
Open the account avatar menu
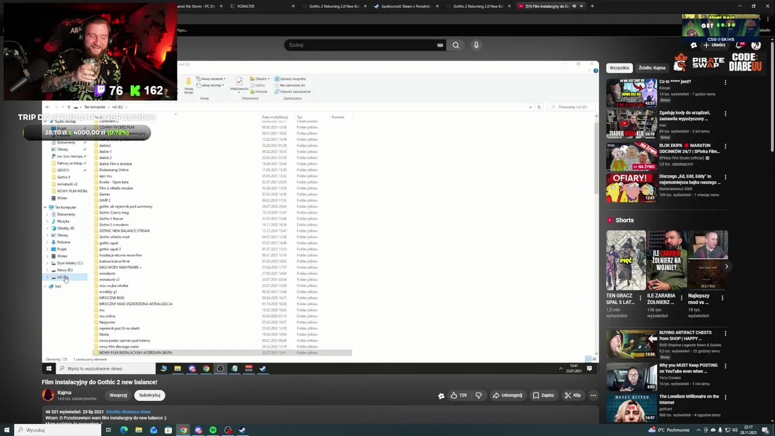[x=756, y=45]
